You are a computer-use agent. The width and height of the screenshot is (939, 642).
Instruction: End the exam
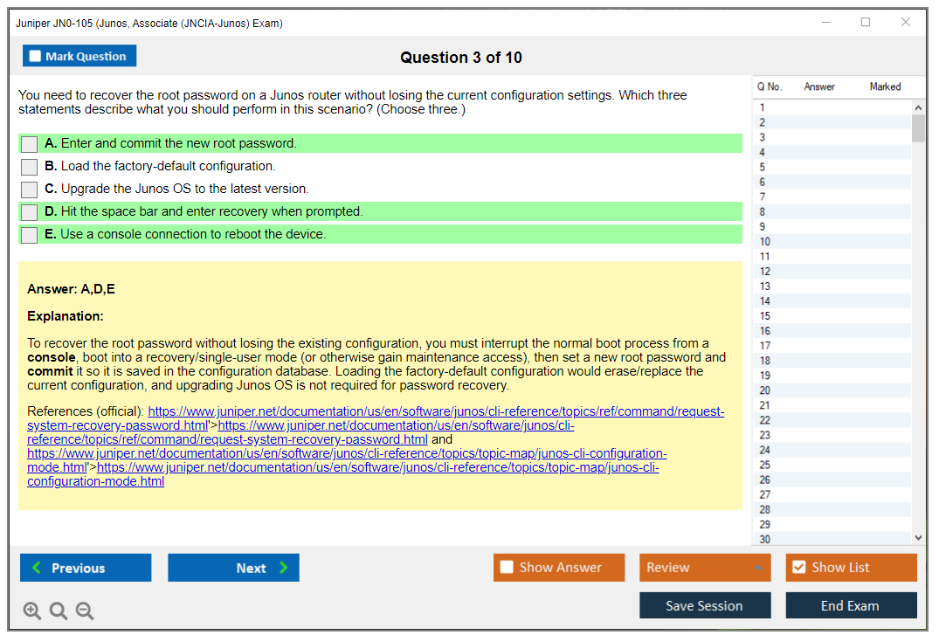pyautogui.click(x=850, y=605)
